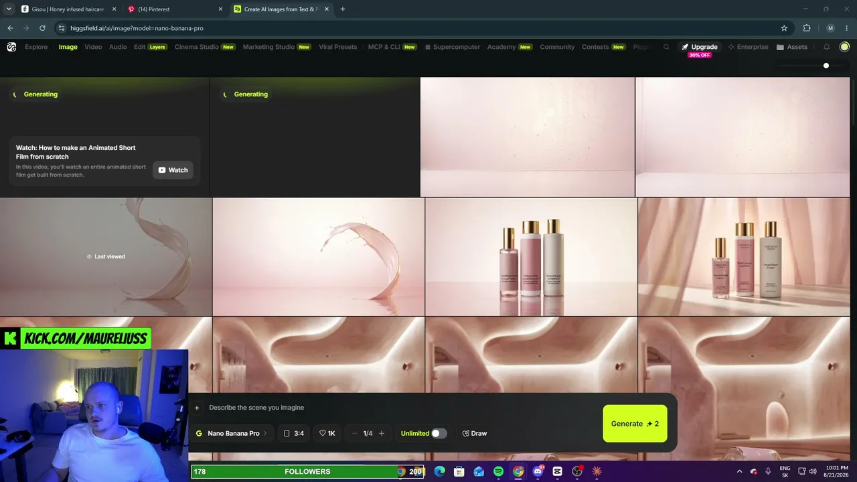Open the Nano Banana Pro model selector
This screenshot has height=482, width=857.
[232, 433]
